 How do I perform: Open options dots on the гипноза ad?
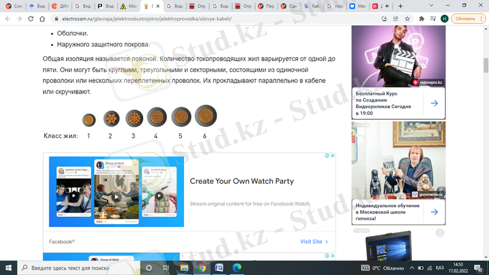pyautogui.click(x=439, y=127)
